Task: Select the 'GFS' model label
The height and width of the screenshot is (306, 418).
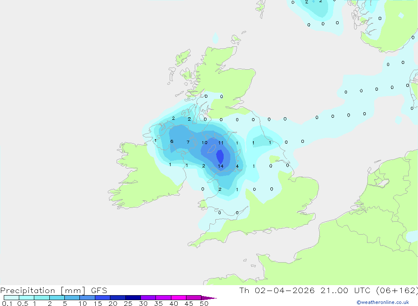Action: pos(99,291)
